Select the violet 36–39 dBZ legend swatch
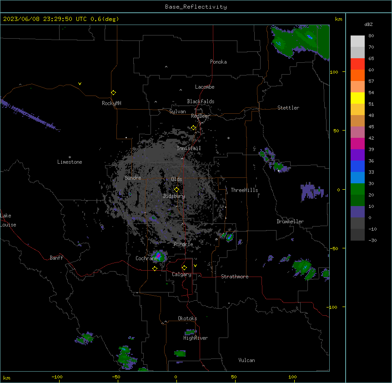This screenshot has height=383, width=392. [x=357, y=155]
